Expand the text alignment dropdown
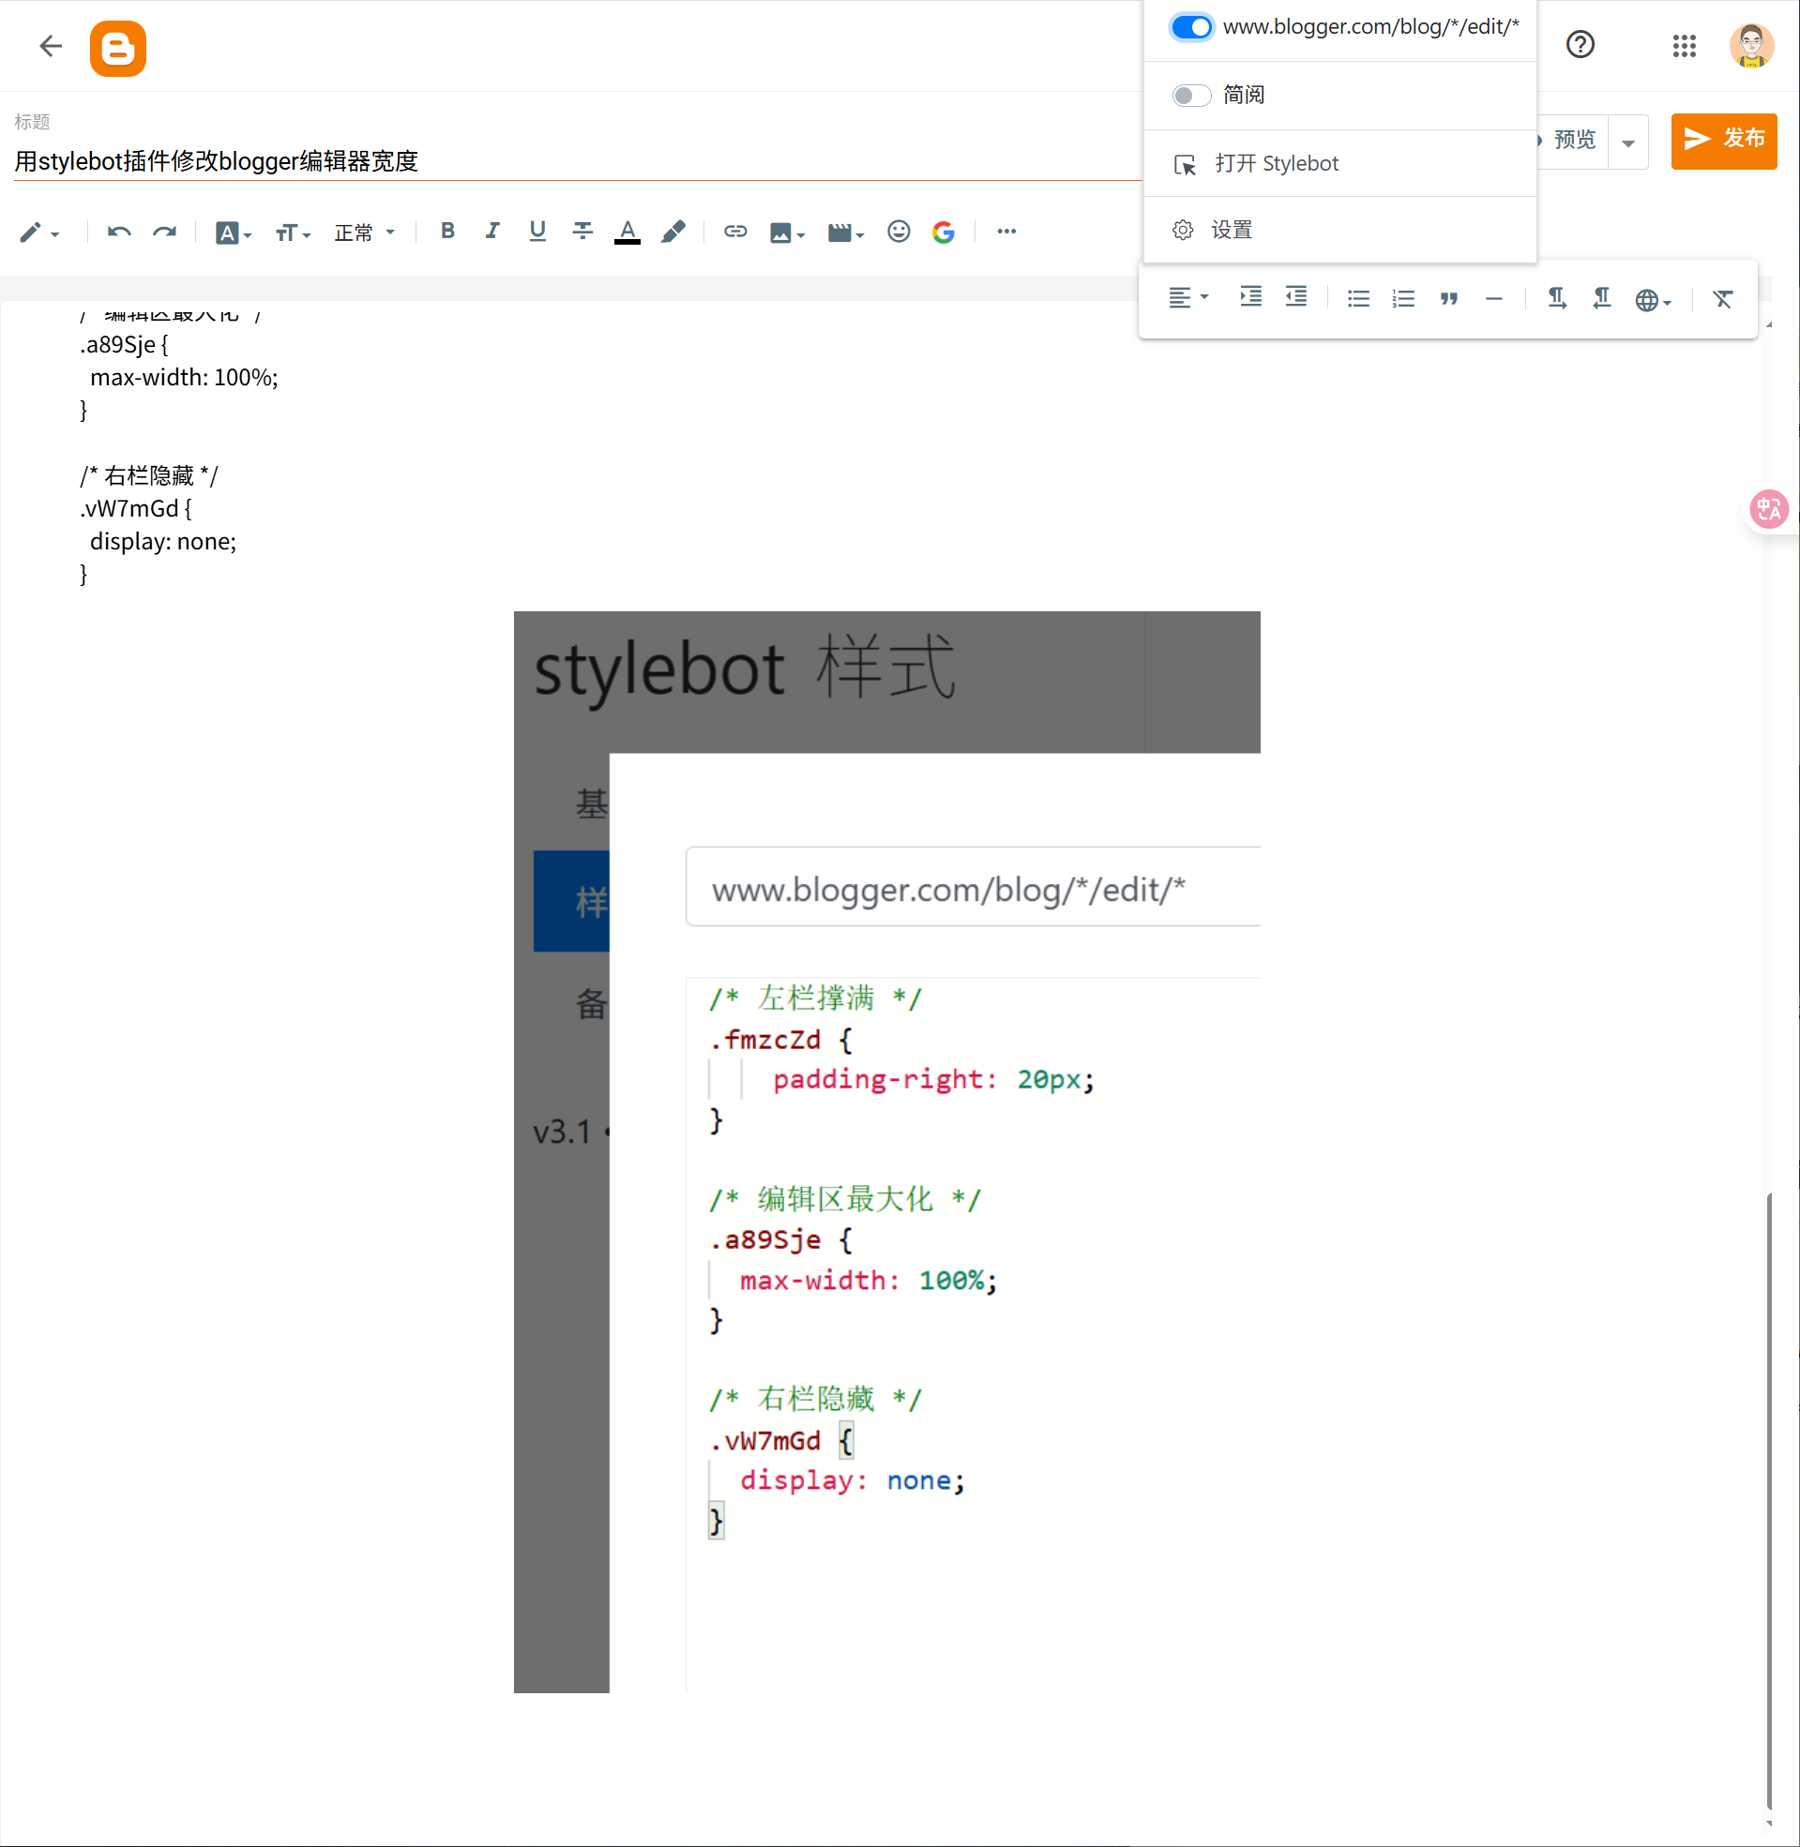Viewport: 1800px width, 1847px height. [1187, 299]
